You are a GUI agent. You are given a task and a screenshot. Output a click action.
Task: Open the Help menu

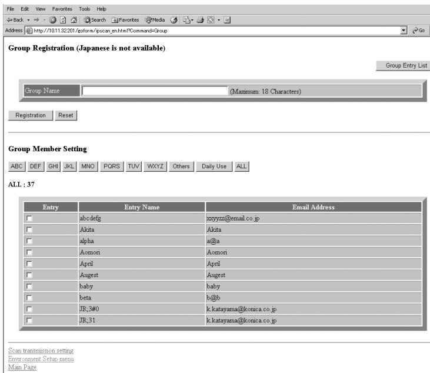coord(101,9)
